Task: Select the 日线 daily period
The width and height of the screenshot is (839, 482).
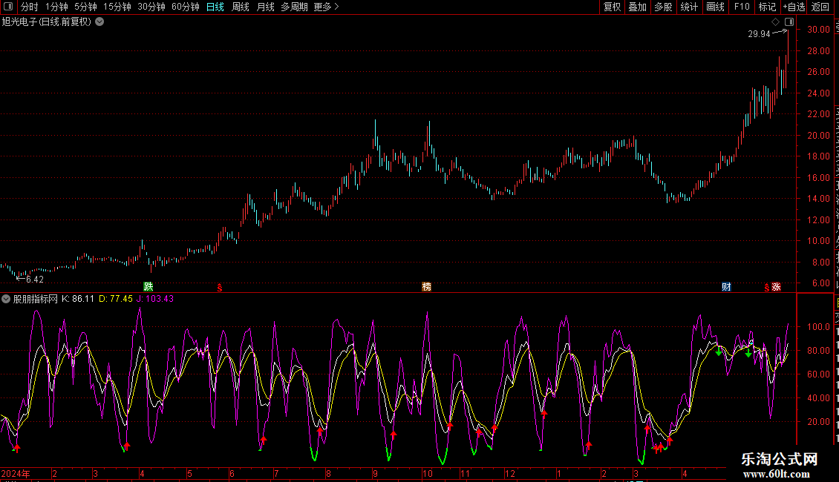Action: click(215, 7)
